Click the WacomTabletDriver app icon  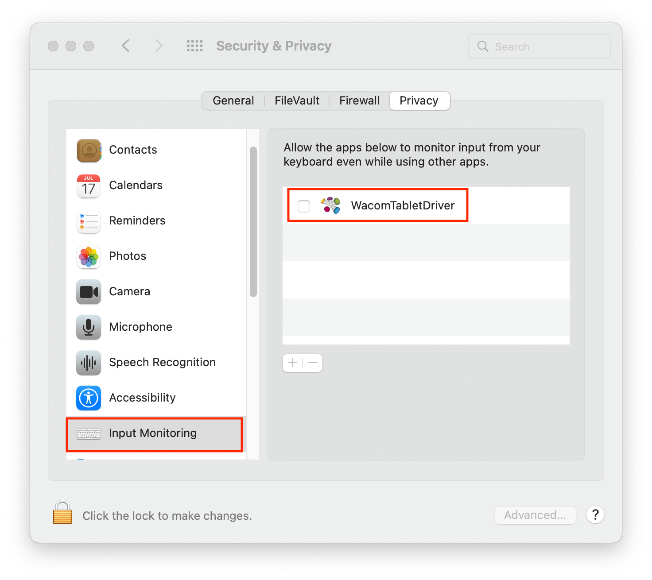[330, 205]
